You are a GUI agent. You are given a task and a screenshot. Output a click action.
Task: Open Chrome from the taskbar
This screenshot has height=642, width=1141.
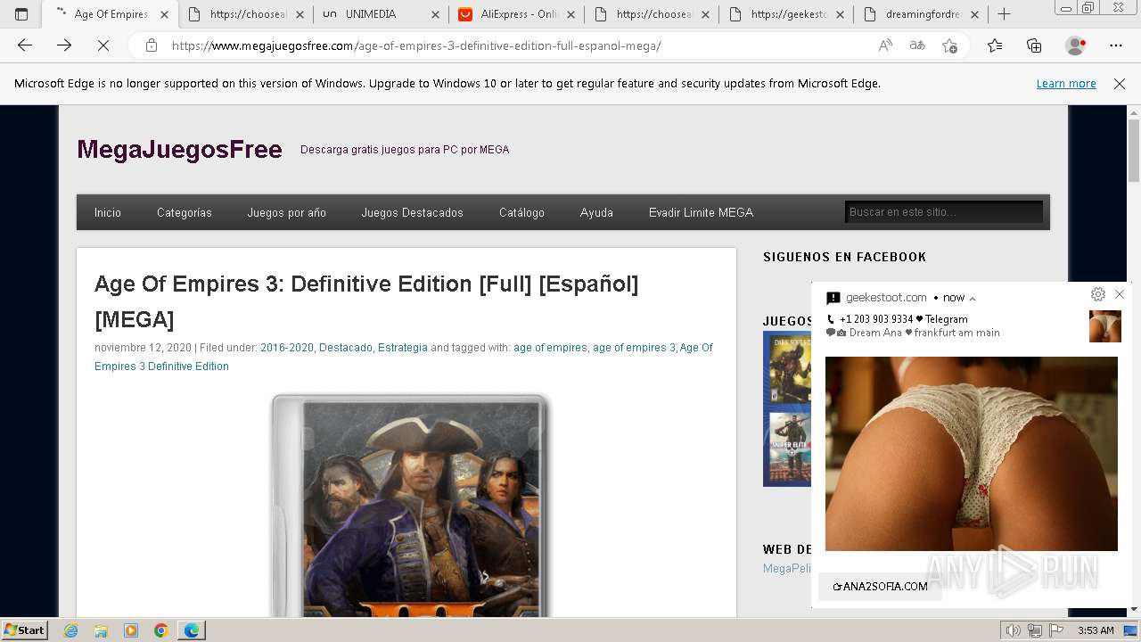coord(161,630)
